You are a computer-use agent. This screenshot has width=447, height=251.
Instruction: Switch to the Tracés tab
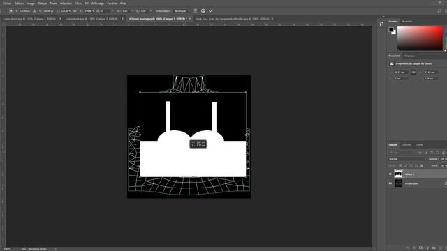point(419,144)
